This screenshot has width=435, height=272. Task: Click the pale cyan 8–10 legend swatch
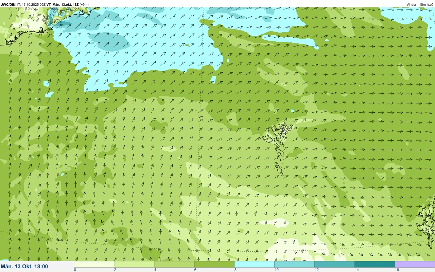(x=254, y=264)
